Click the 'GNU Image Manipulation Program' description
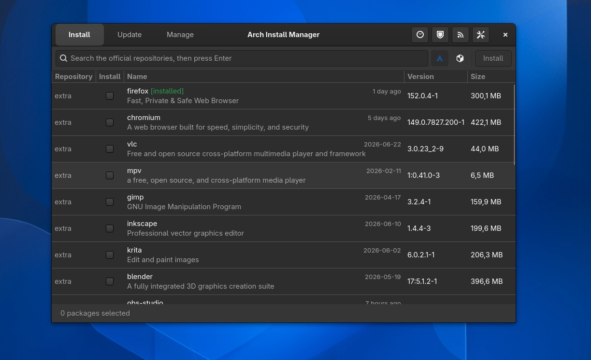The width and height of the screenshot is (591, 360). 184,207
